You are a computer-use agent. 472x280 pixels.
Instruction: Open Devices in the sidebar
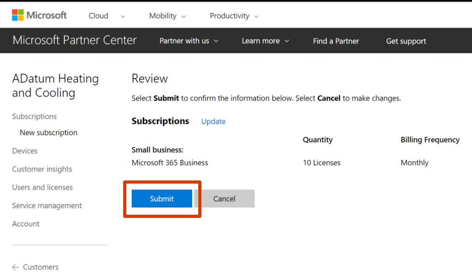[25, 151]
